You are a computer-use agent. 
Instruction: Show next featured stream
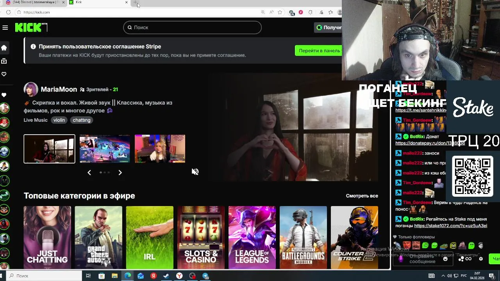[x=120, y=173]
